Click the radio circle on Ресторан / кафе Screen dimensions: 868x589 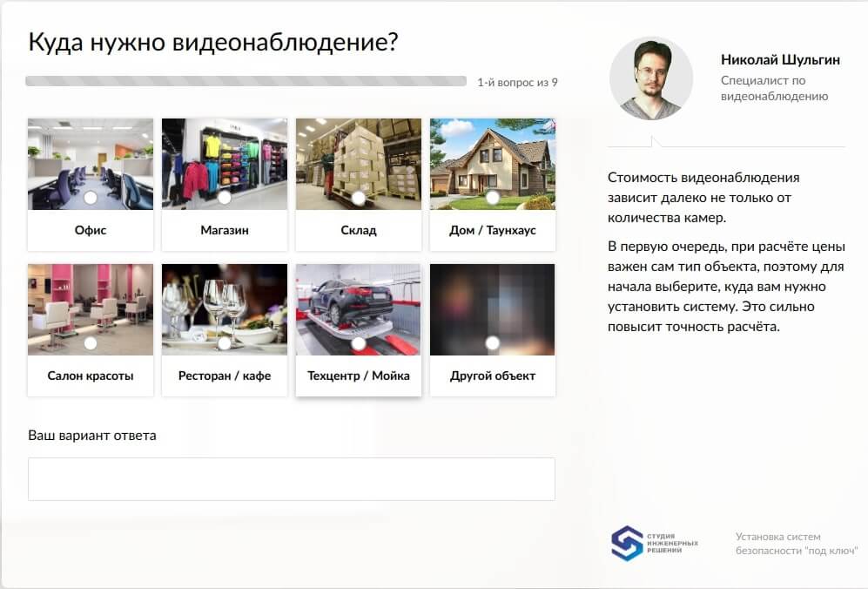[x=224, y=343]
